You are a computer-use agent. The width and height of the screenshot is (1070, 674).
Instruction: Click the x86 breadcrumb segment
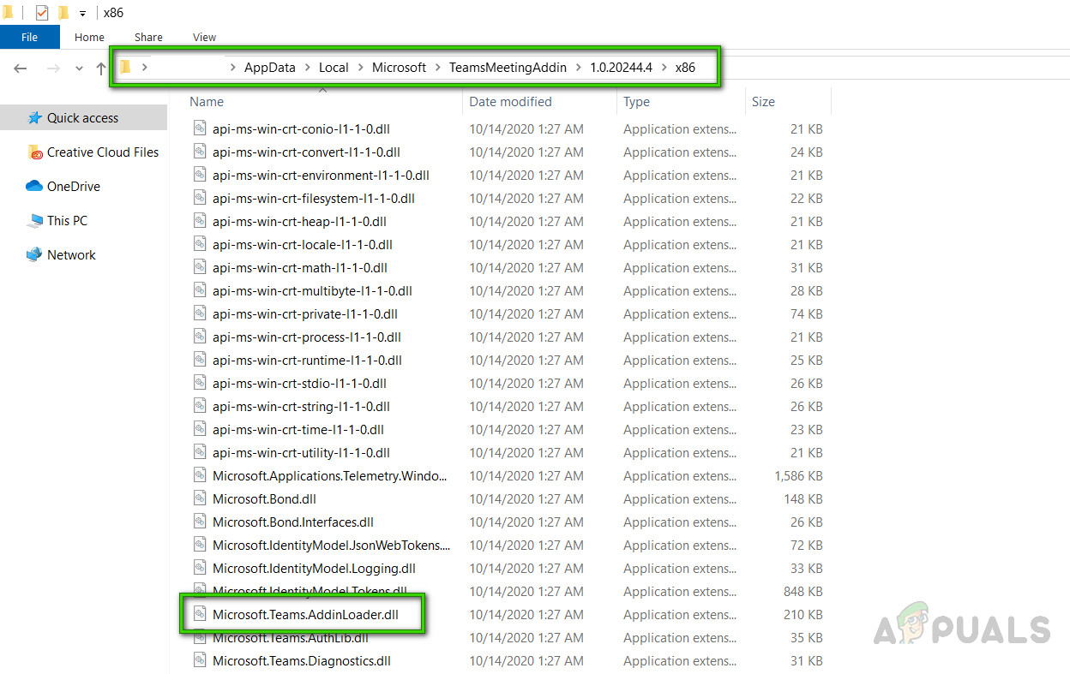685,68
